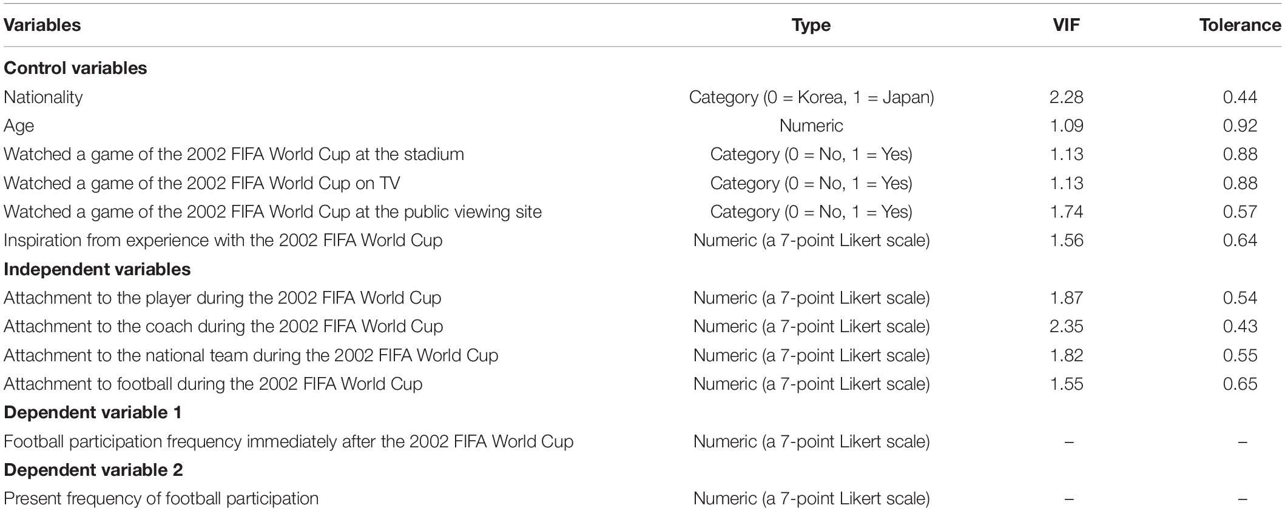Select the tolerance value 0.43

coord(1240,326)
